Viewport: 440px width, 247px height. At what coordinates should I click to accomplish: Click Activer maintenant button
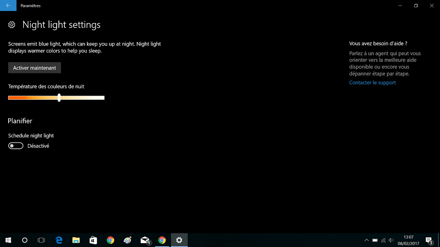pos(34,68)
